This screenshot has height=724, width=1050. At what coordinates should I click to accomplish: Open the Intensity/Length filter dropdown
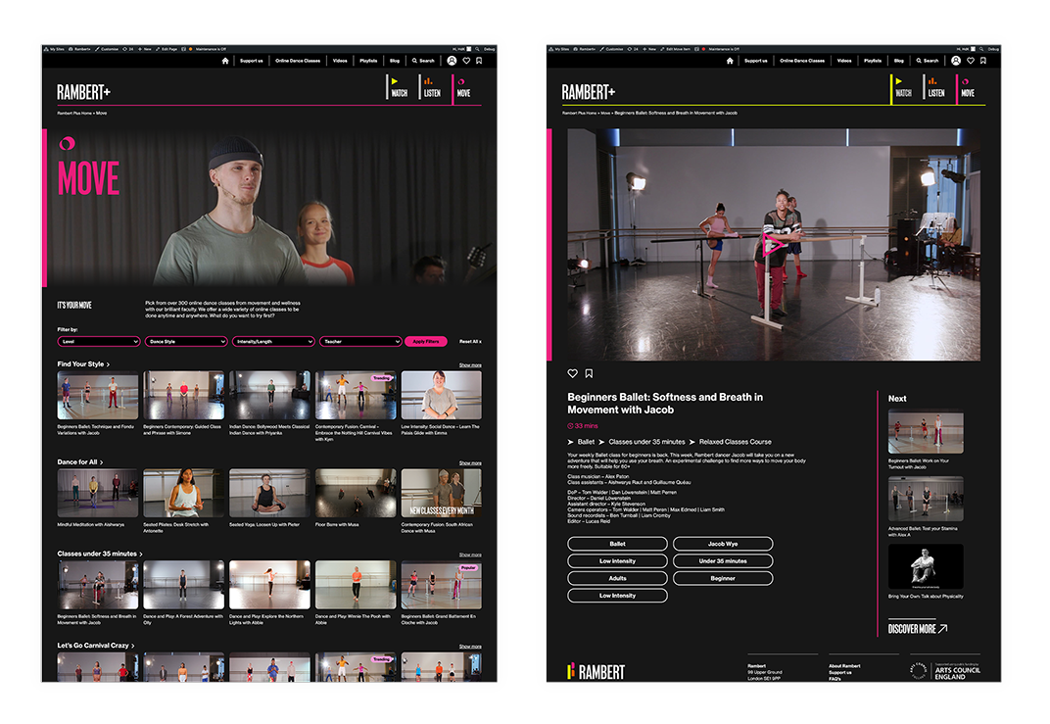(x=272, y=342)
